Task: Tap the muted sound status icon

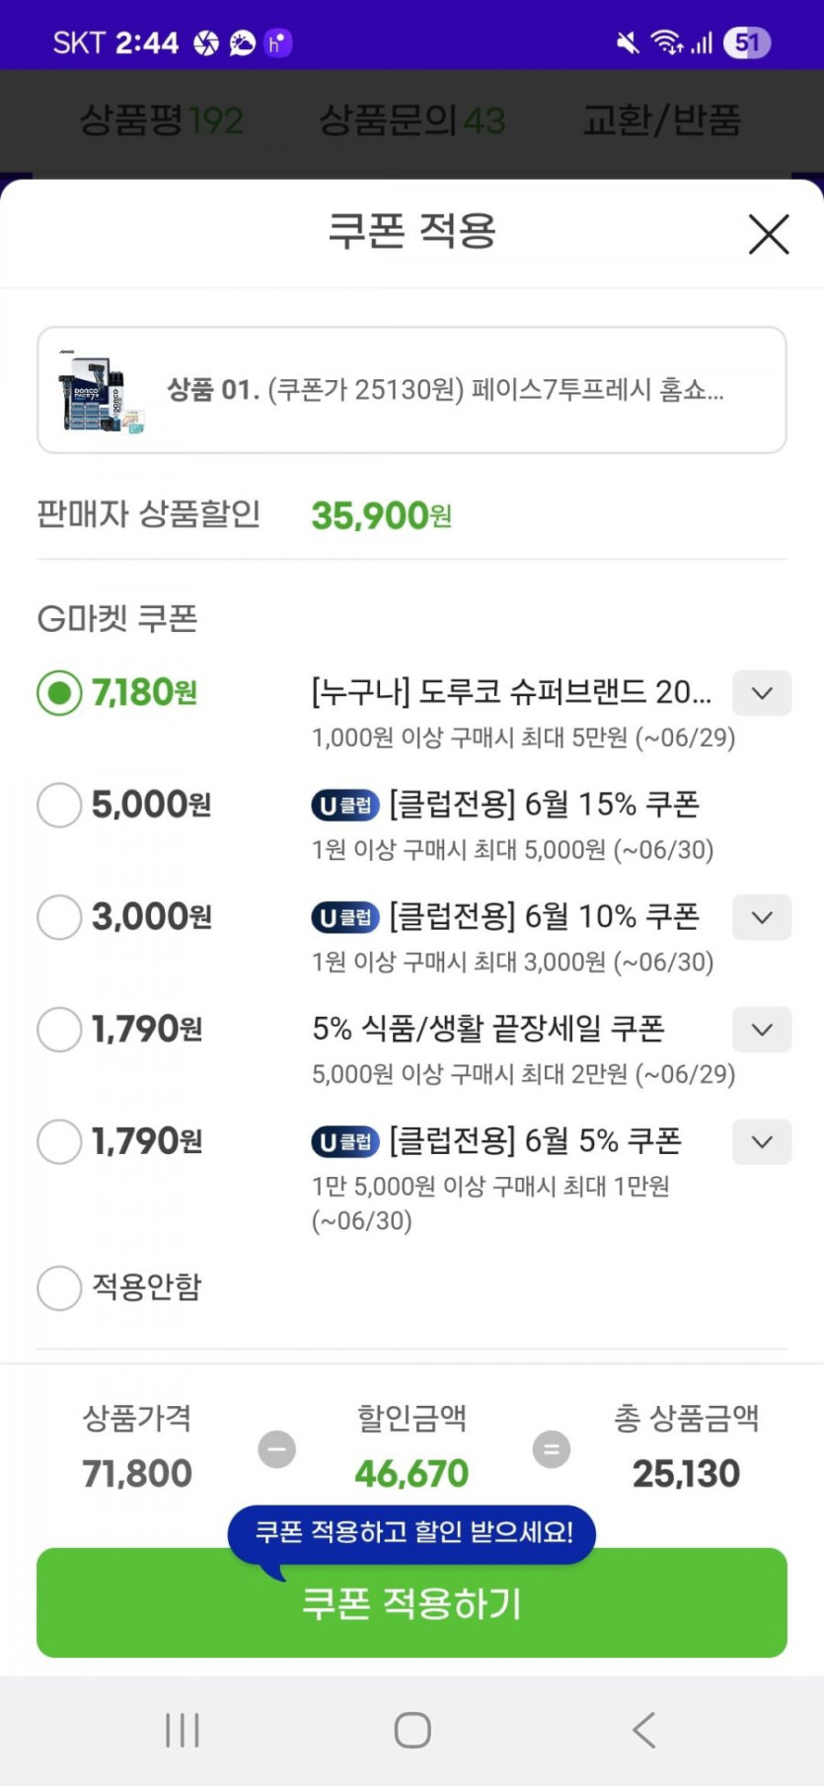Action: point(628,42)
